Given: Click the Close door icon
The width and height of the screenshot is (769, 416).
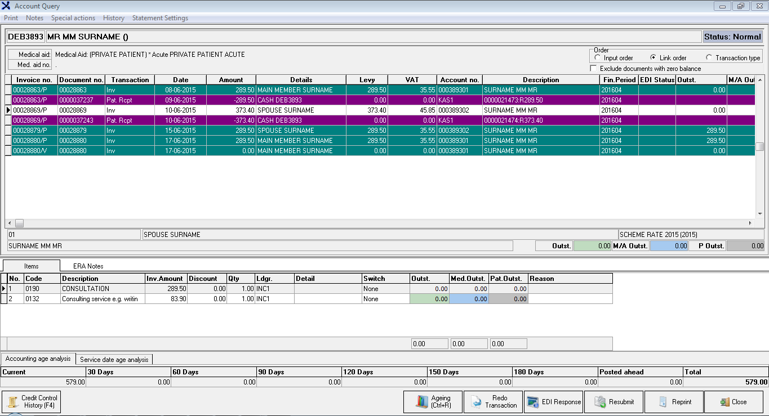Looking at the screenshot, I should pos(724,402).
